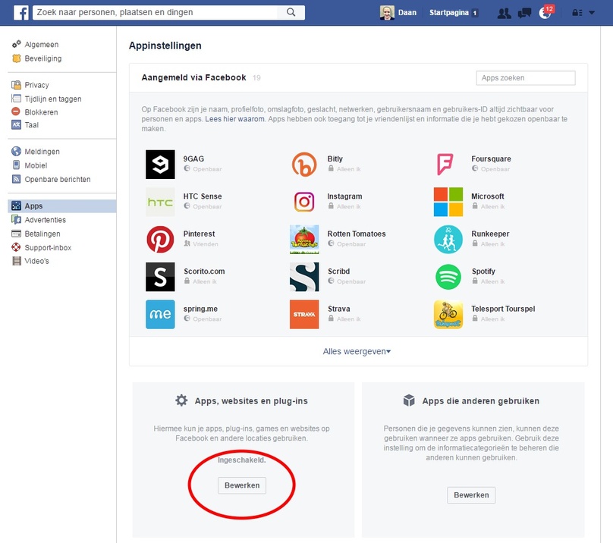
Task: Click the Bitly app name
Action: tap(335, 159)
